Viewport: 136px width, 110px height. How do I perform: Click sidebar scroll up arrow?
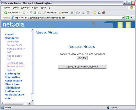coord(32,30)
